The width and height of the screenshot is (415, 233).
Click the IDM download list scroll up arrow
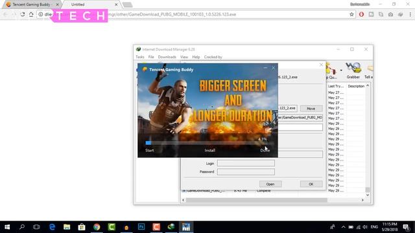368,86
